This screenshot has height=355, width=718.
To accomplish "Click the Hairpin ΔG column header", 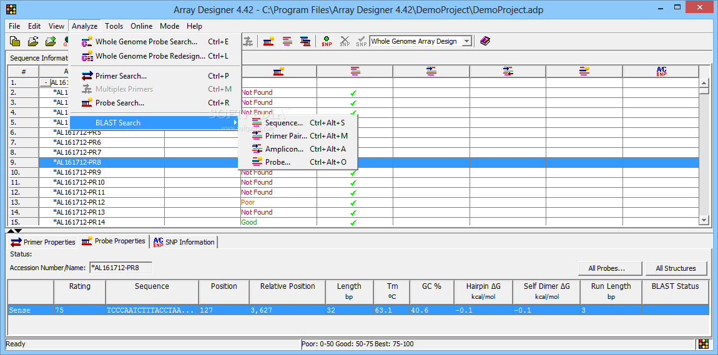I will pyautogui.click(x=483, y=291).
